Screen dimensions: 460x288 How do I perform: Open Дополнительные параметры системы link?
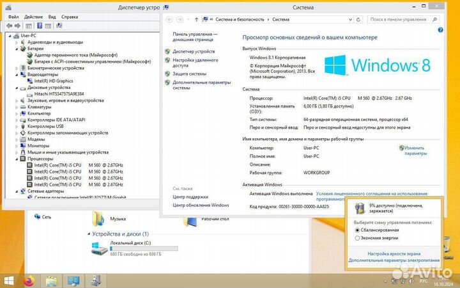click(x=201, y=85)
